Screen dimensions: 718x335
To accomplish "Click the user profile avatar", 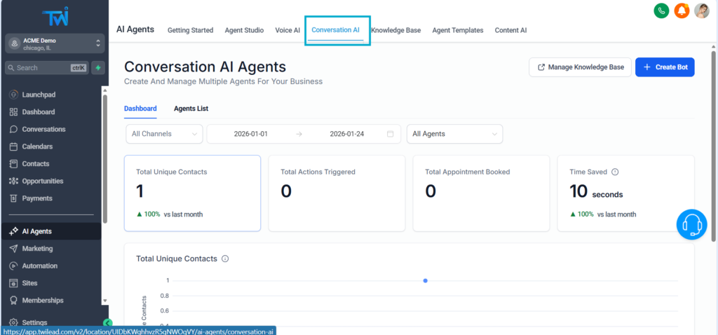I will [x=701, y=11].
